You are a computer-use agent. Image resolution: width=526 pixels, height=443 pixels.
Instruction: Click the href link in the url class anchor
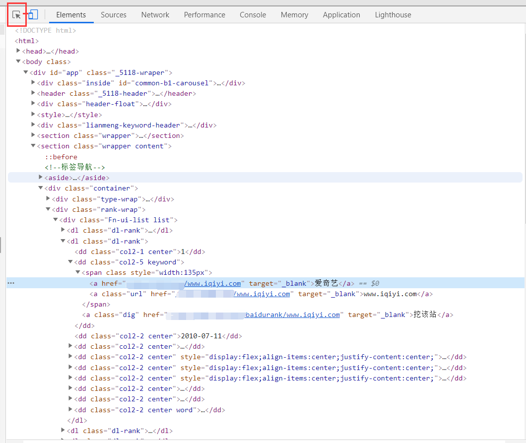coord(262,294)
